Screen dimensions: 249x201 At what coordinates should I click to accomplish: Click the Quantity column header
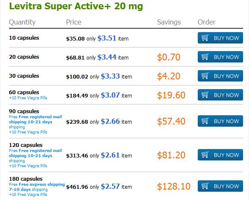22,22
